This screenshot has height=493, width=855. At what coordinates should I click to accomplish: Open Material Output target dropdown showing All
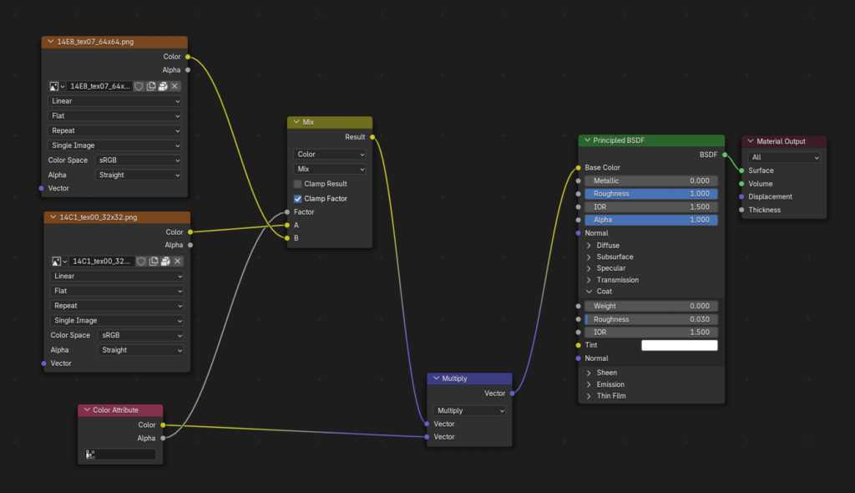(x=784, y=157)
